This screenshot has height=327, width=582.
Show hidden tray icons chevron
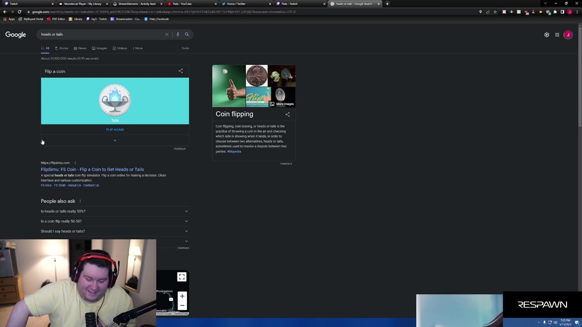539,322
